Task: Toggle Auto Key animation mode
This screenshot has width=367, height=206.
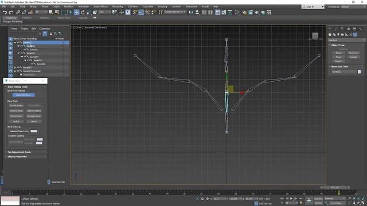Action: pos(318,199)
